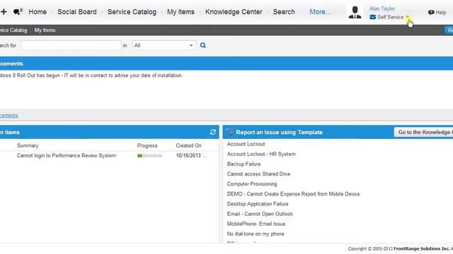Click the search text input field
The height and width of the screenshot is (254, 453).
(x=71, y=45)
